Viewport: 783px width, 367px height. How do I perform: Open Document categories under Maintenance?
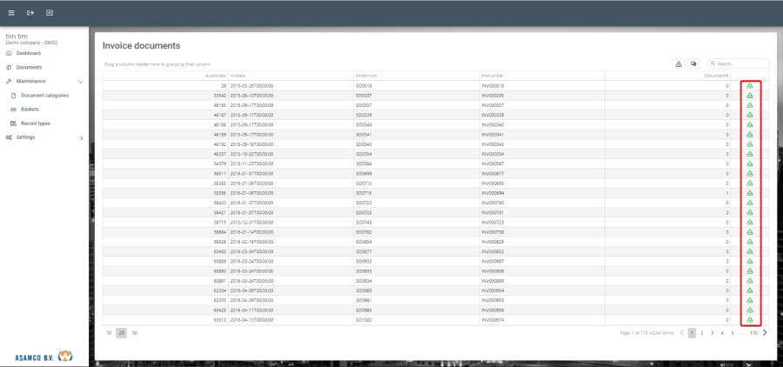(44, 95)
